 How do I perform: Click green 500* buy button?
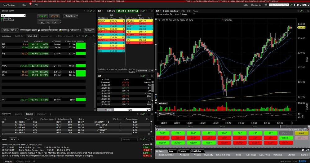click(x=162, y=133)
